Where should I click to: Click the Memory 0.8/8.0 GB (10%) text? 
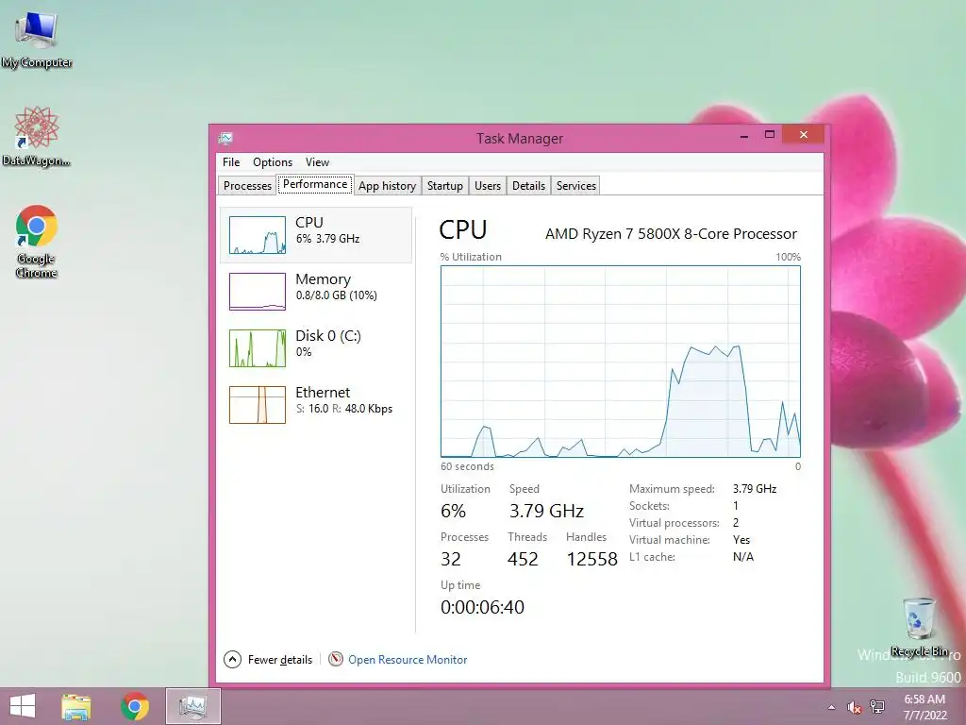pos(337,295)
